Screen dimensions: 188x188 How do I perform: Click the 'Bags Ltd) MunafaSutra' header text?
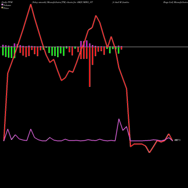(x=176, y=2)
